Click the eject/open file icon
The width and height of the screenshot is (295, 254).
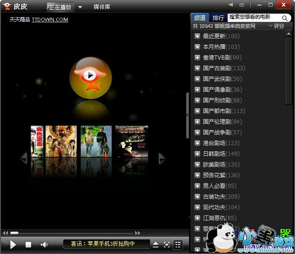click(156, 244)
